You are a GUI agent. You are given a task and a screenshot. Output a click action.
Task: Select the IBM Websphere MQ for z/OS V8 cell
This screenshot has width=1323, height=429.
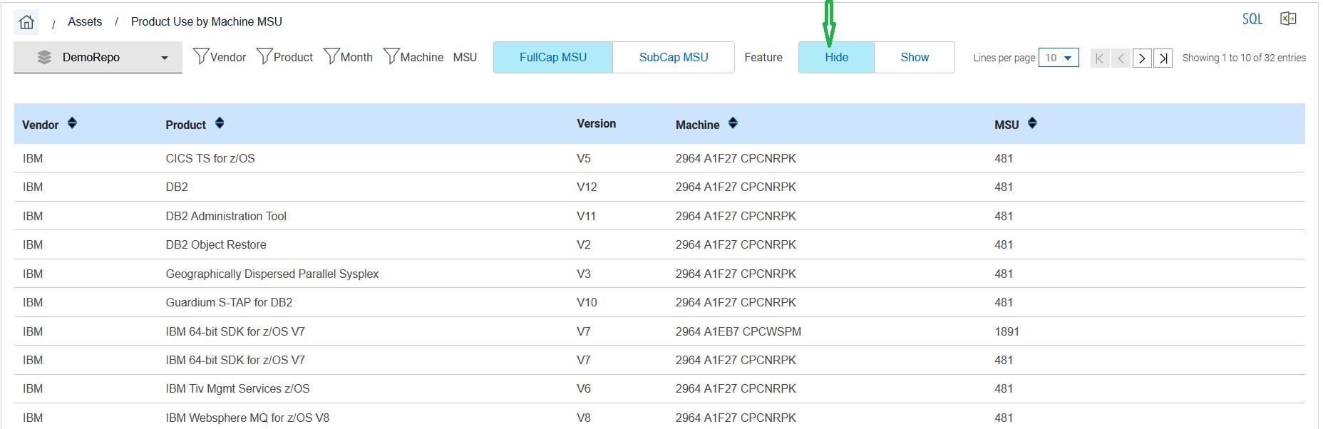point(247,418)
